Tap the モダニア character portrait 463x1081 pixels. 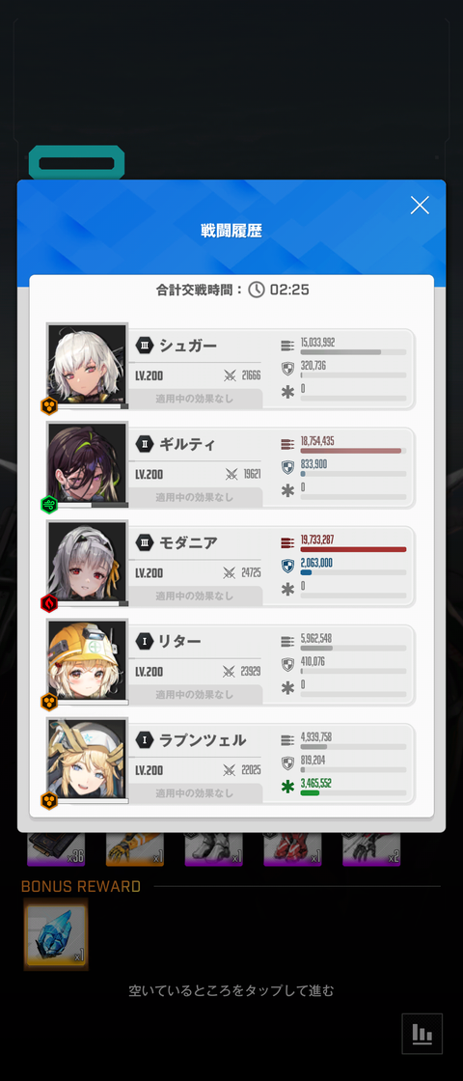88,564
